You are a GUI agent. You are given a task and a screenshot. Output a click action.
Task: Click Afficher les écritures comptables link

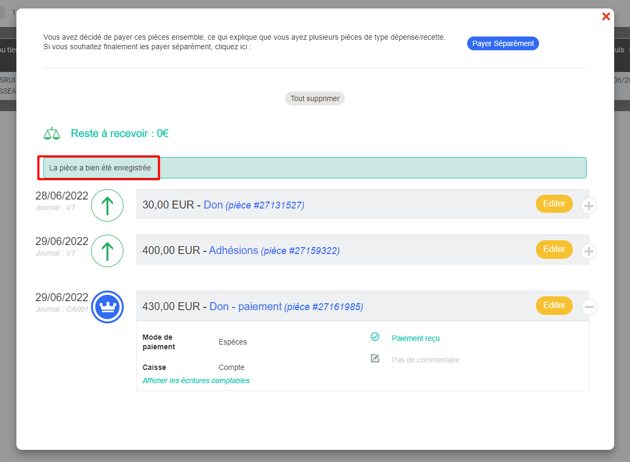(196, 381)
